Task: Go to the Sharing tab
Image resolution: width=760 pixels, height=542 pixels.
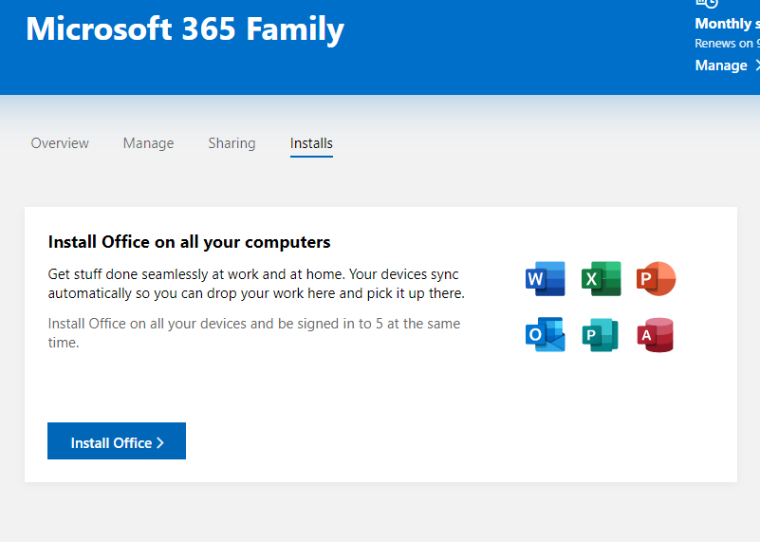Action: 232,143
